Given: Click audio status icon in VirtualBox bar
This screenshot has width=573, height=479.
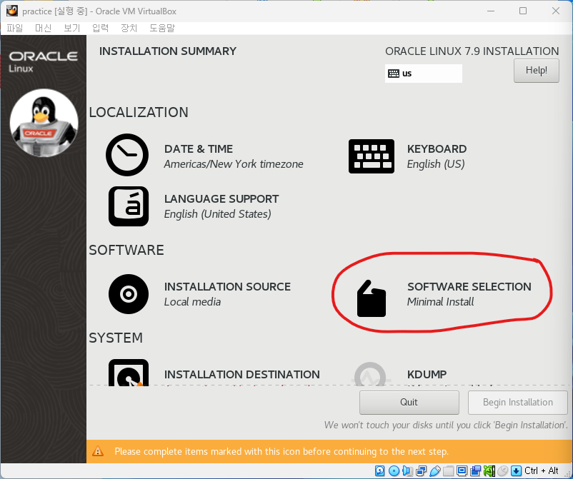Looking at the screenshot, I should (408, 470).
